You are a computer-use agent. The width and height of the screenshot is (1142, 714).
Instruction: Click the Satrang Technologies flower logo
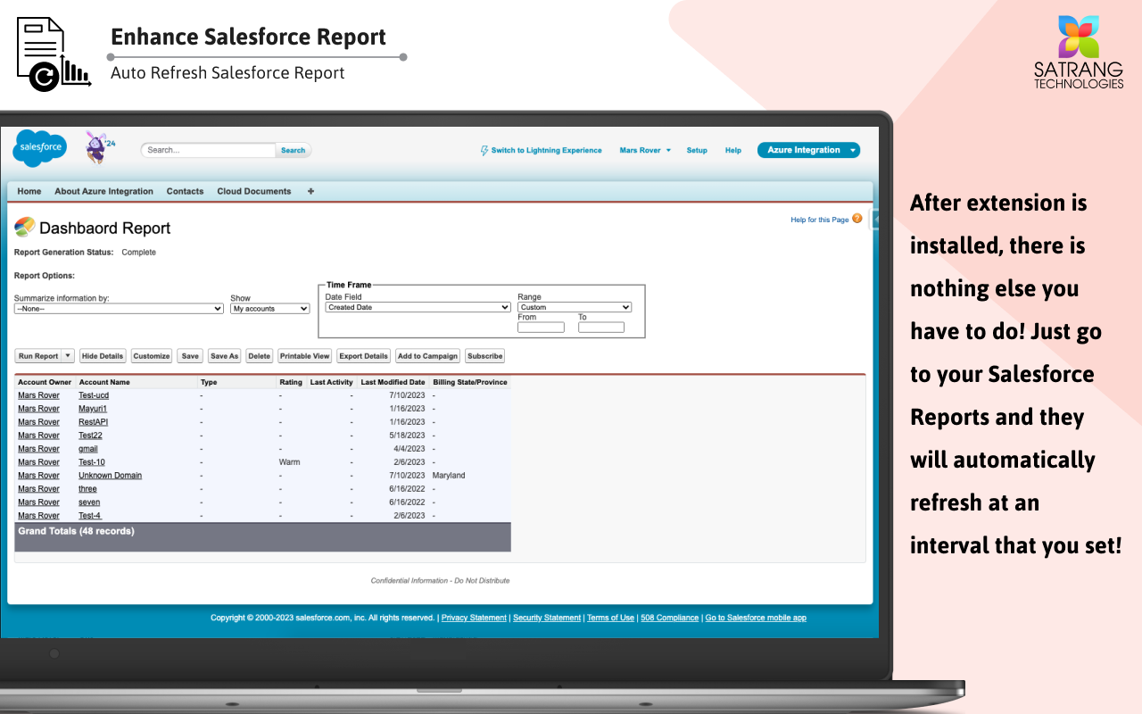[x=1077, y=37]
